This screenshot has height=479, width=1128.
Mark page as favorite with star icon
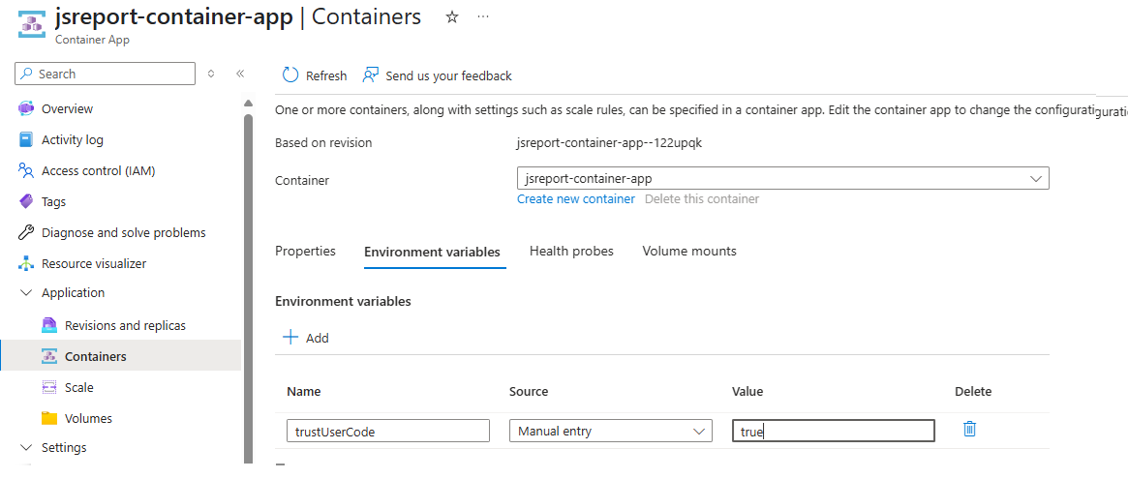click(452, 17)
